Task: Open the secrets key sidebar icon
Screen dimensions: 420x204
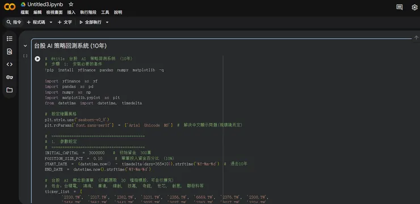Action: tap(10, 77)
